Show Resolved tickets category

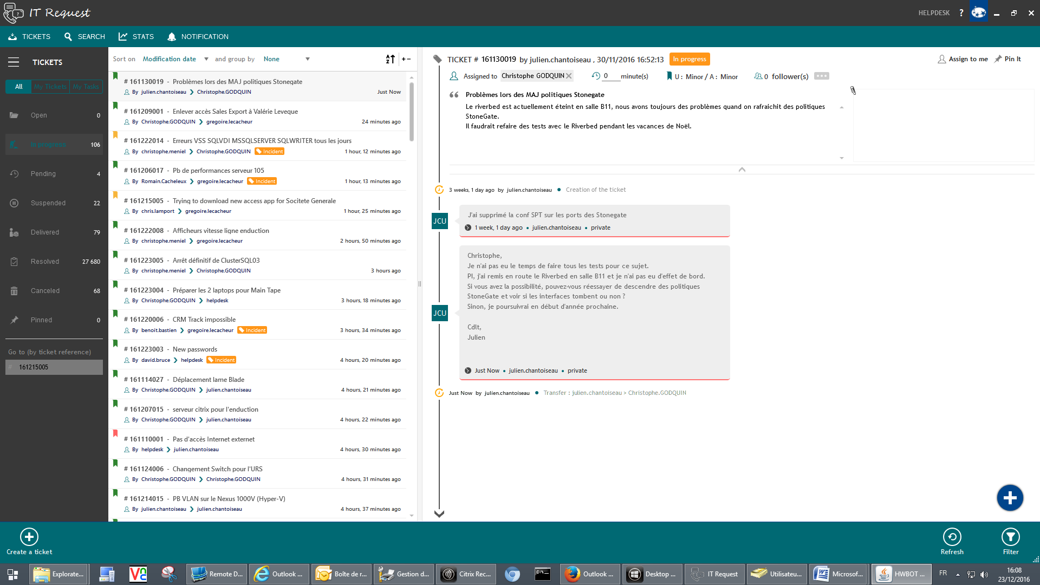pos(54,262)
